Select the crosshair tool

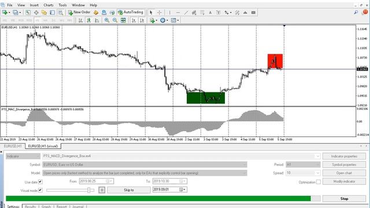point(160,13)
